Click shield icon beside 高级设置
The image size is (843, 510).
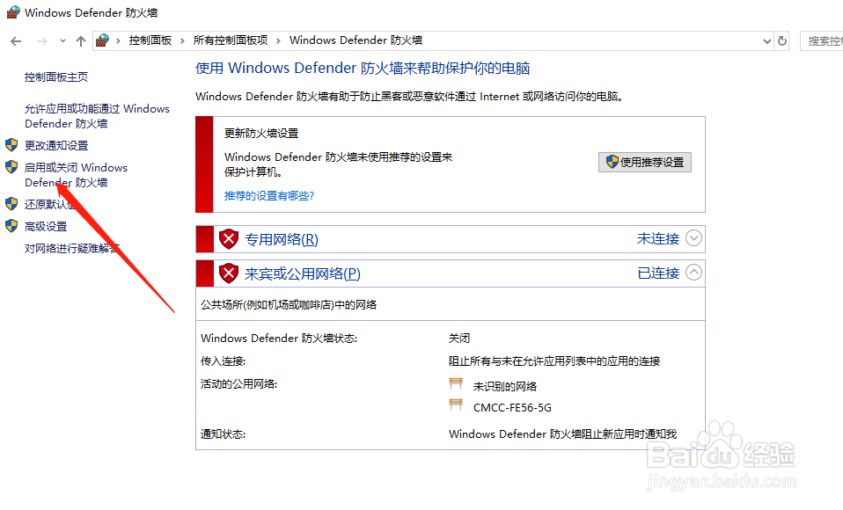[x=11, y=226]
